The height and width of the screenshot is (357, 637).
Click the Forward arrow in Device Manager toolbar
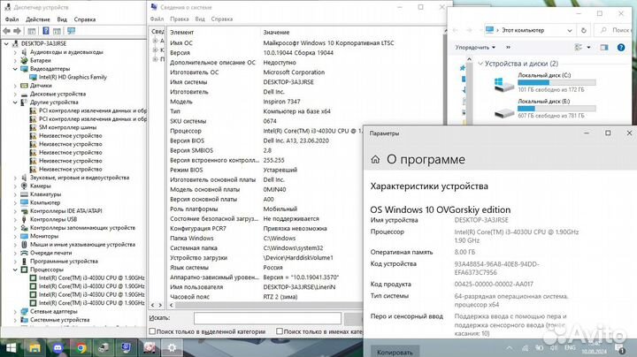pyautogui.click(x=17, y=31)
